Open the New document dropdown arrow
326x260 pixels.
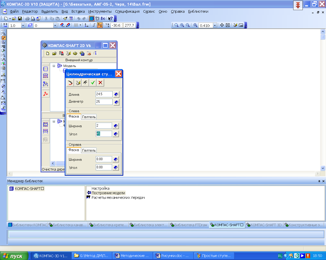[10, 19]
